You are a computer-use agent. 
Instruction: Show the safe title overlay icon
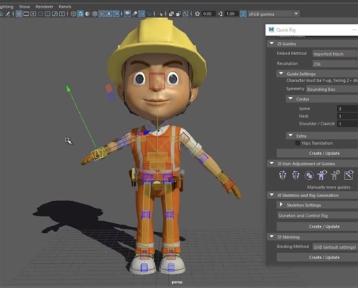coord(62,14)
